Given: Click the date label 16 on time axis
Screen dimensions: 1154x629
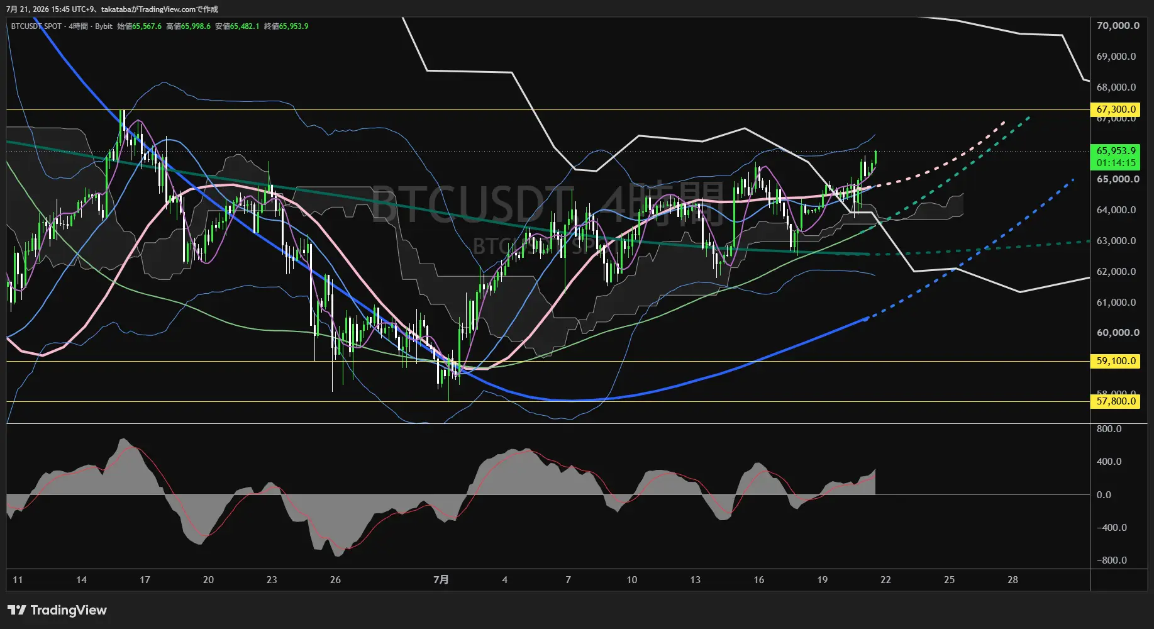Looking at the screenshot, I should 758,580.
